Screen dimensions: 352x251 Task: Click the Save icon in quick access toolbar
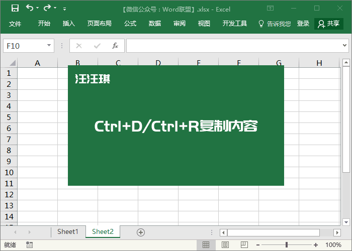[15, 8]
